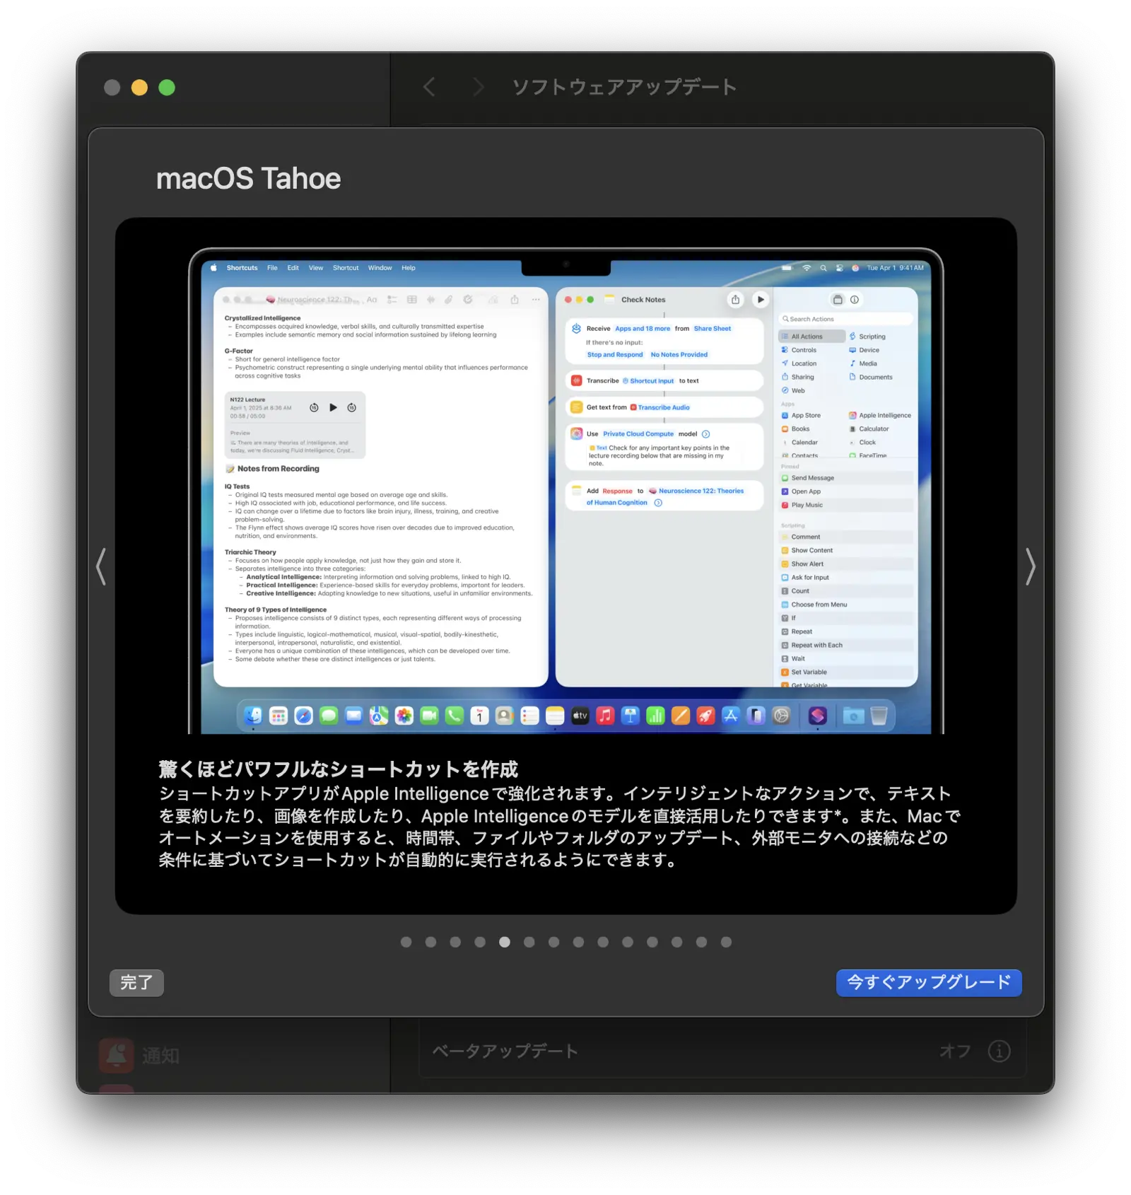This screenshot has width=1131, height=1195.
Task: Click Private Cloud Compute link in preview shortcut
Action: 638,434
